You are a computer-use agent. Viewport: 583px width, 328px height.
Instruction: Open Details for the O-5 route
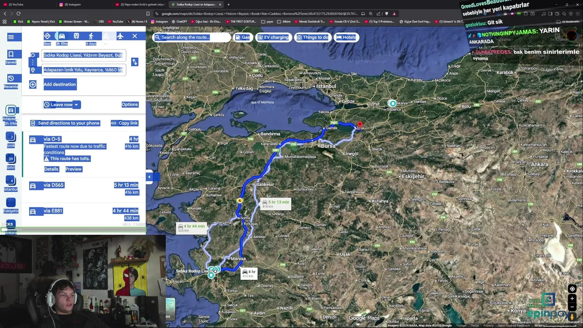point(51,169)
